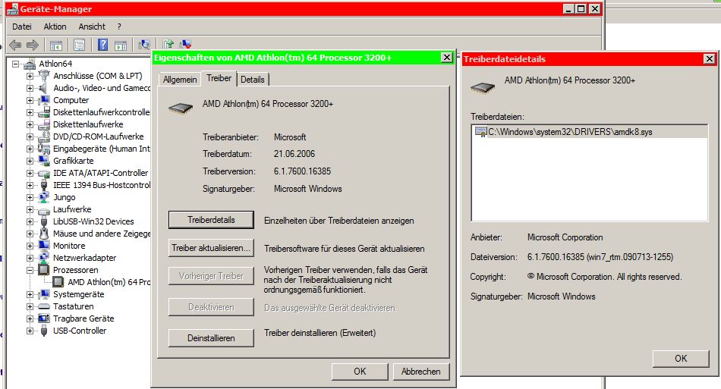Viewport: 721px width, 389px height.
Task: Click the blue question mark Help icon
Action: coord(103,45)
